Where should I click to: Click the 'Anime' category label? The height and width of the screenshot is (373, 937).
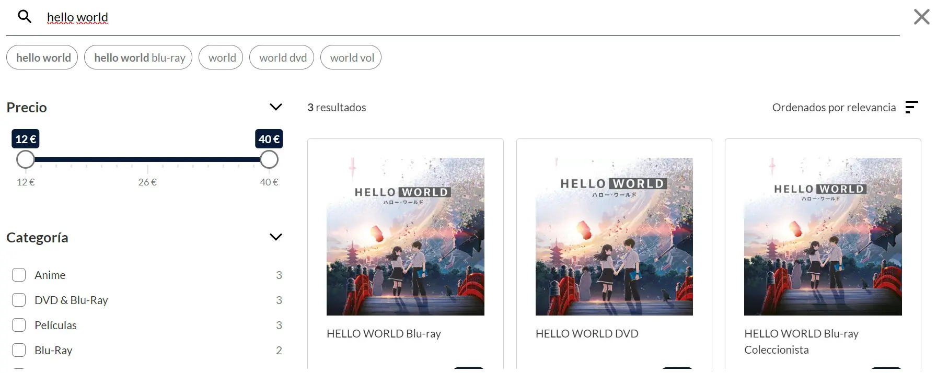pos(50,275)
